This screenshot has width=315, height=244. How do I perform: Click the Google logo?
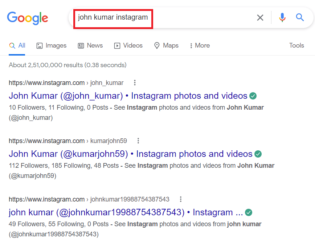[x=28, y=18]
